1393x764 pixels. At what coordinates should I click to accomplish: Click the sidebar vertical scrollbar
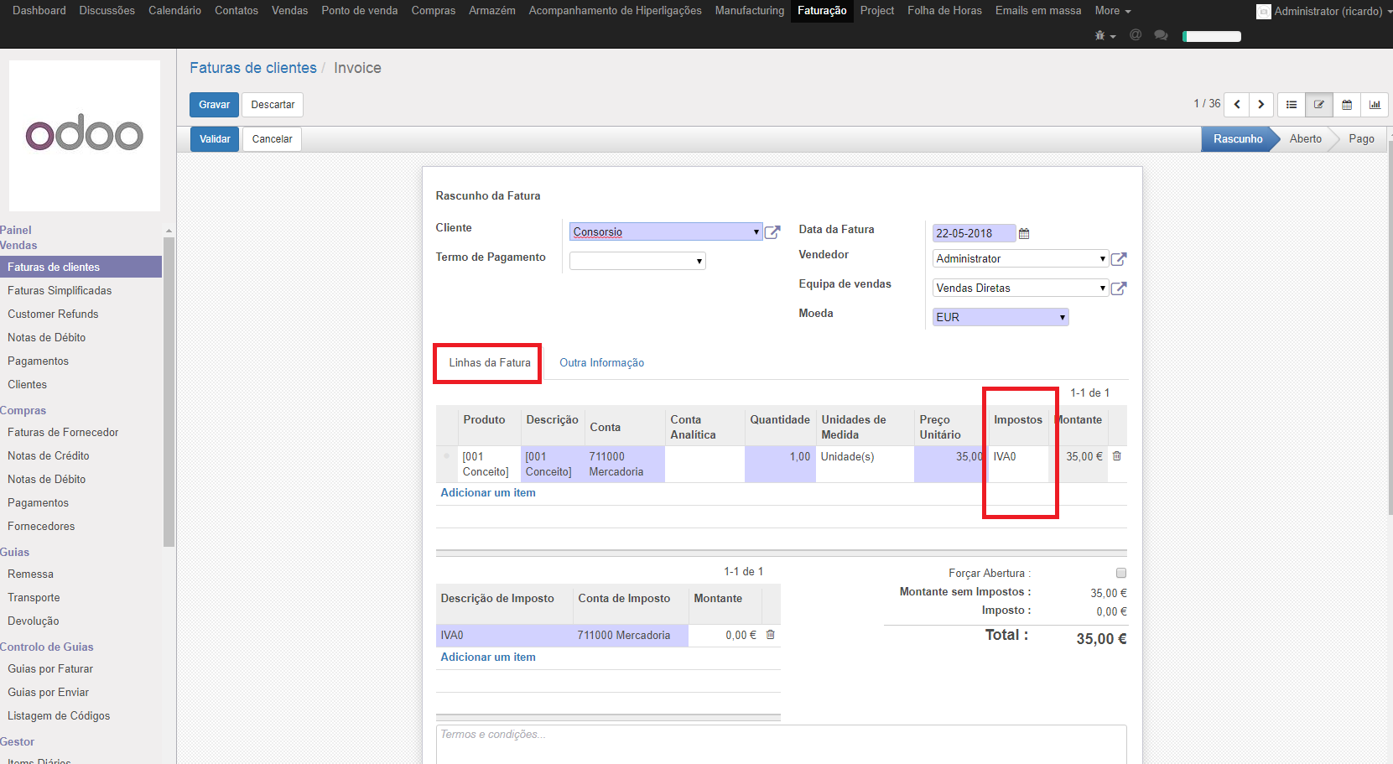169,392
